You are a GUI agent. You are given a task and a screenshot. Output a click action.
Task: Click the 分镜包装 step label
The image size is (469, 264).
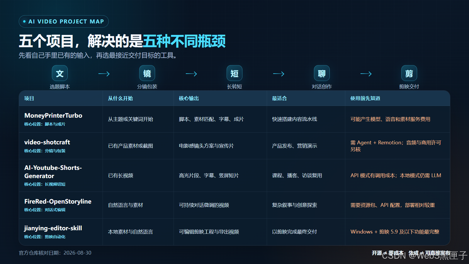(147, 87)
